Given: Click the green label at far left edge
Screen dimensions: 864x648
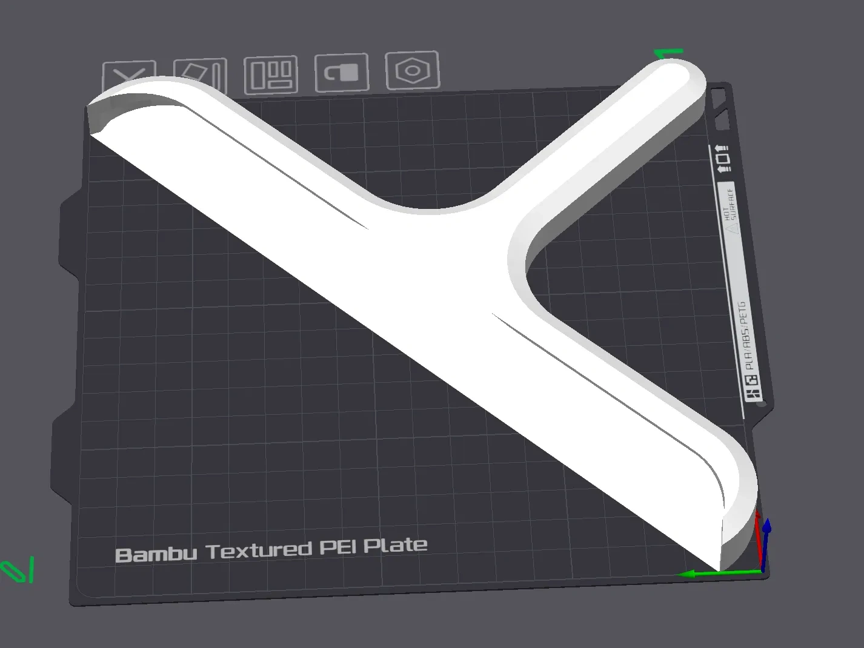Looking at the screenshot, I should click(x=17, y=570).
